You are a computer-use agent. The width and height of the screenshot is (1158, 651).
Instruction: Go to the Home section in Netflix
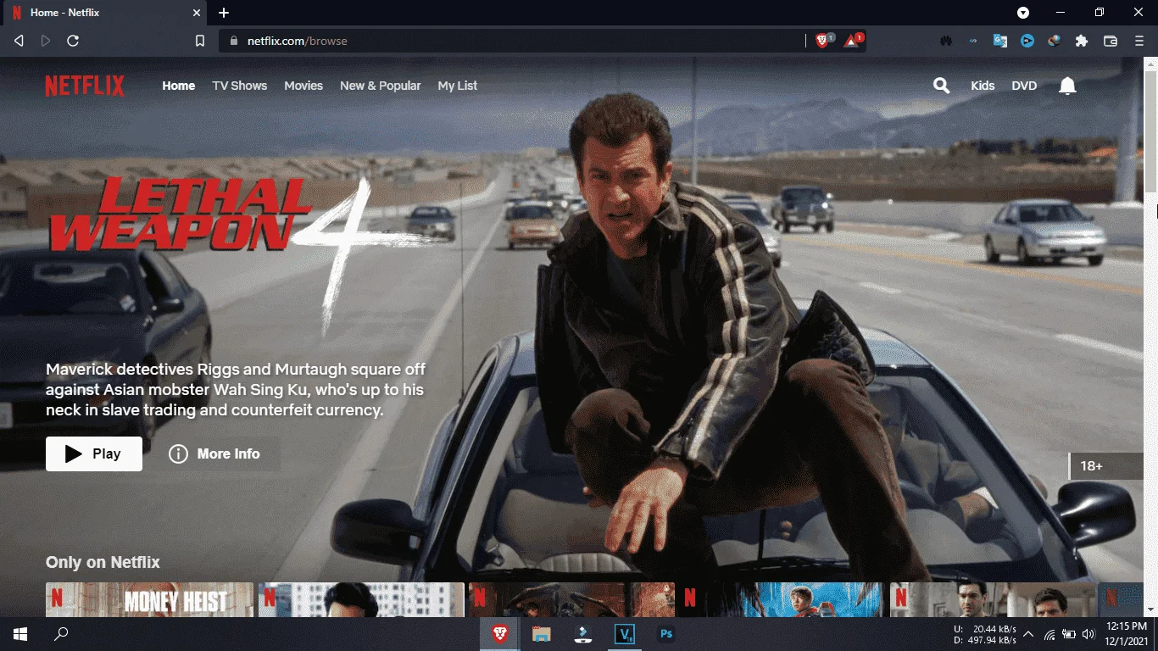(179, 86)
